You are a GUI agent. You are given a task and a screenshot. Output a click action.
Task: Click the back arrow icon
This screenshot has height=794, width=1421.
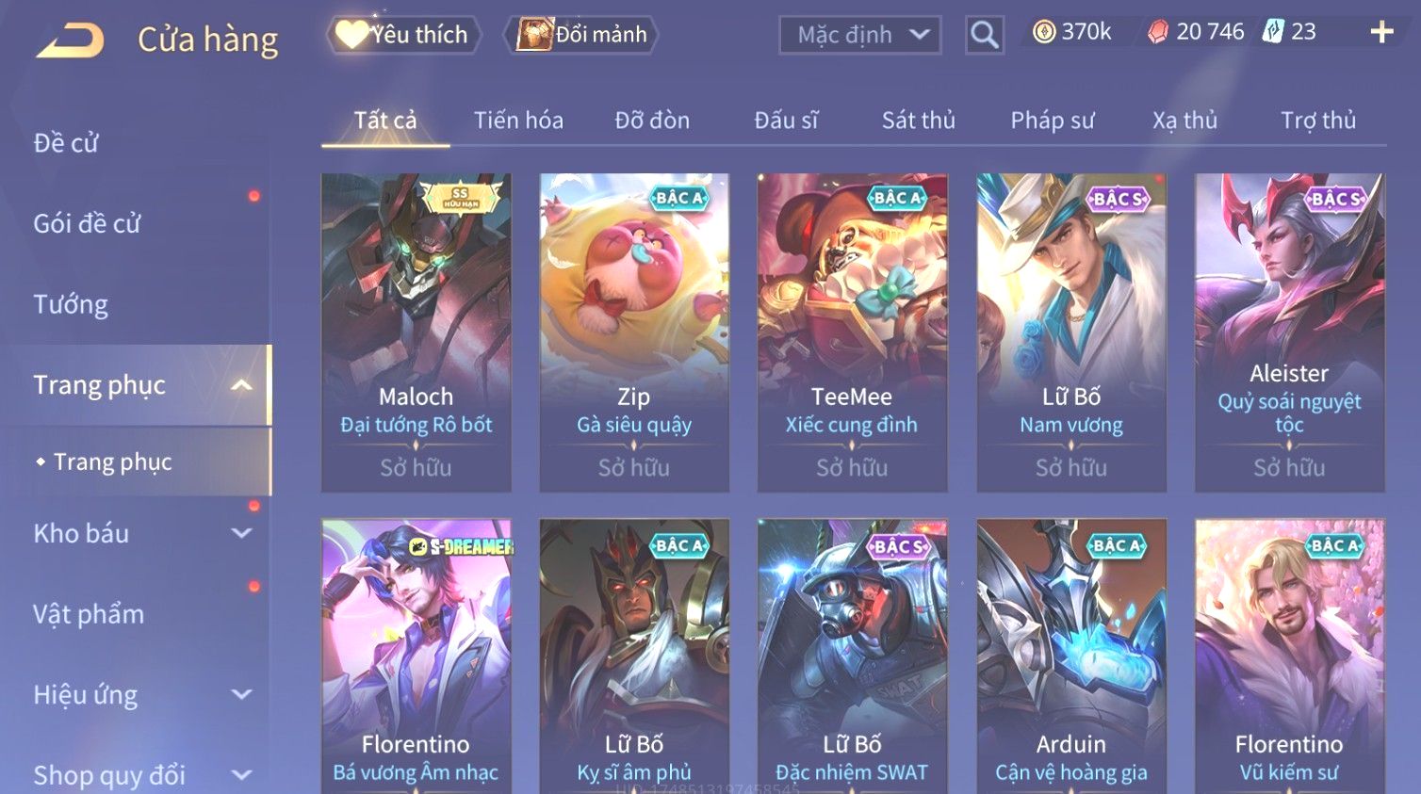pos(70,41)
